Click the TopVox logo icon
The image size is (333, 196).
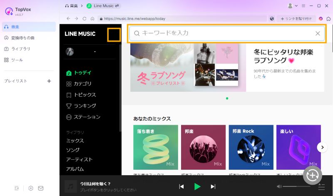pyautogui.click(x=9, y=11)
